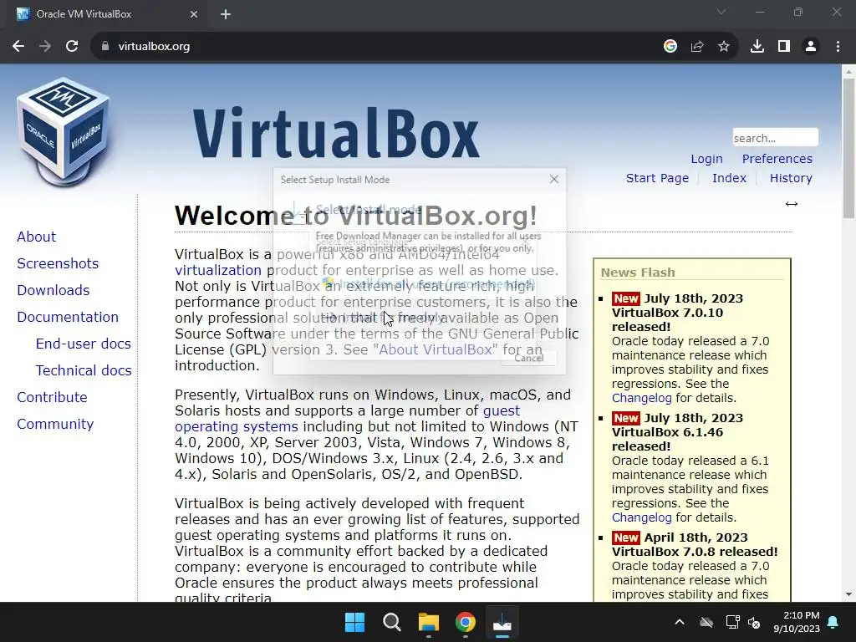Open the Index link
This screenshot has height=642, width=856.
[729, 178]
